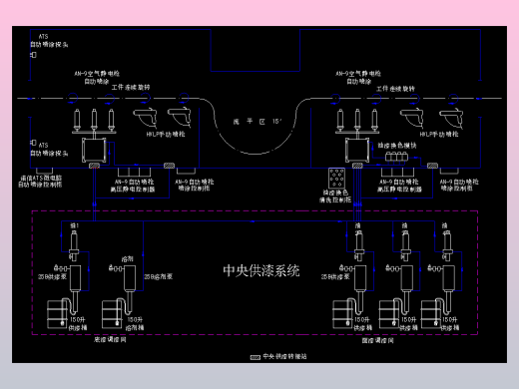Viewport: 519px width, 389px height.
Task: Click the gun control box in left booth
Action: pos(94,151)
